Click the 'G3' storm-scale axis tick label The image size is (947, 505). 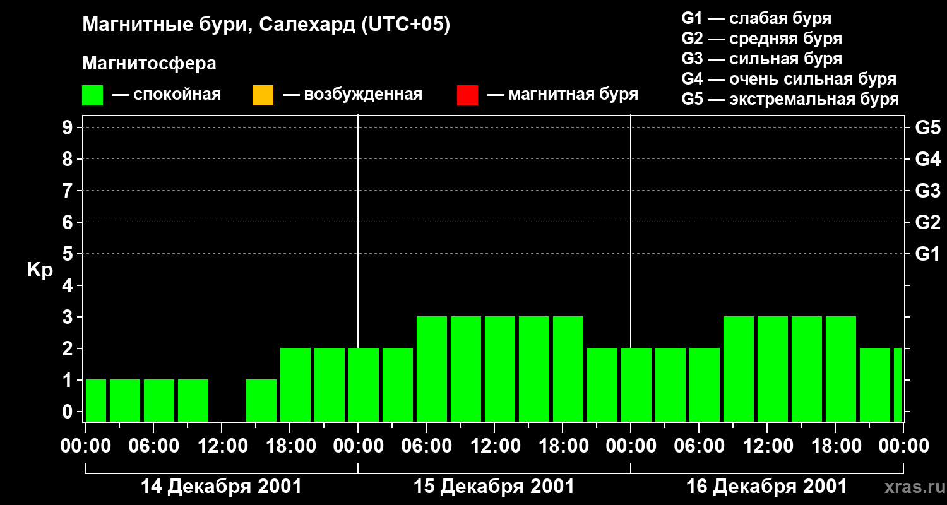pyautogui.click(x=927, y=191)
